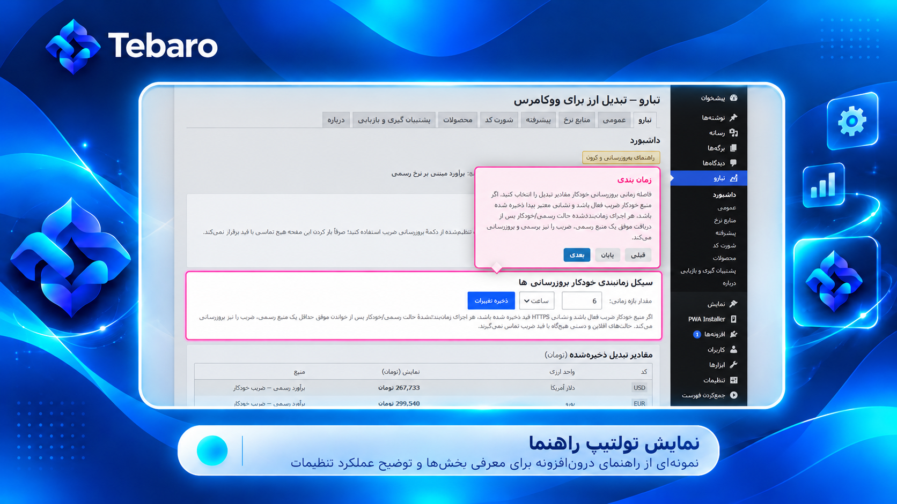Open the عمومی submenu item in sidebar
This screenshot has height=504, width=897.
tap(726, 208)
